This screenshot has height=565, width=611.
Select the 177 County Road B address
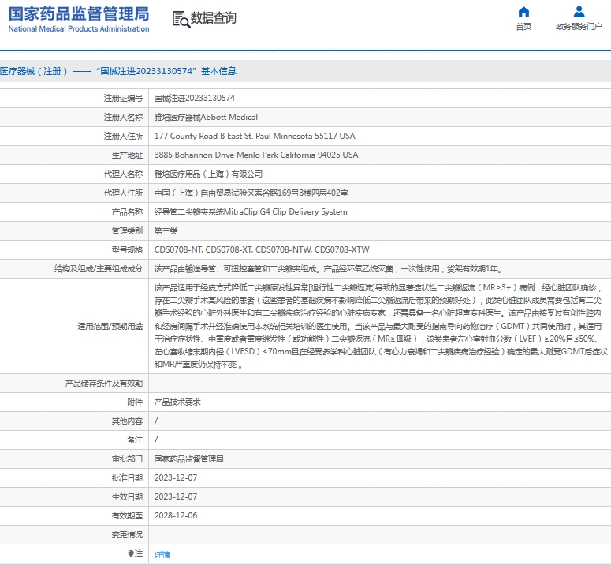pos(255,136)
